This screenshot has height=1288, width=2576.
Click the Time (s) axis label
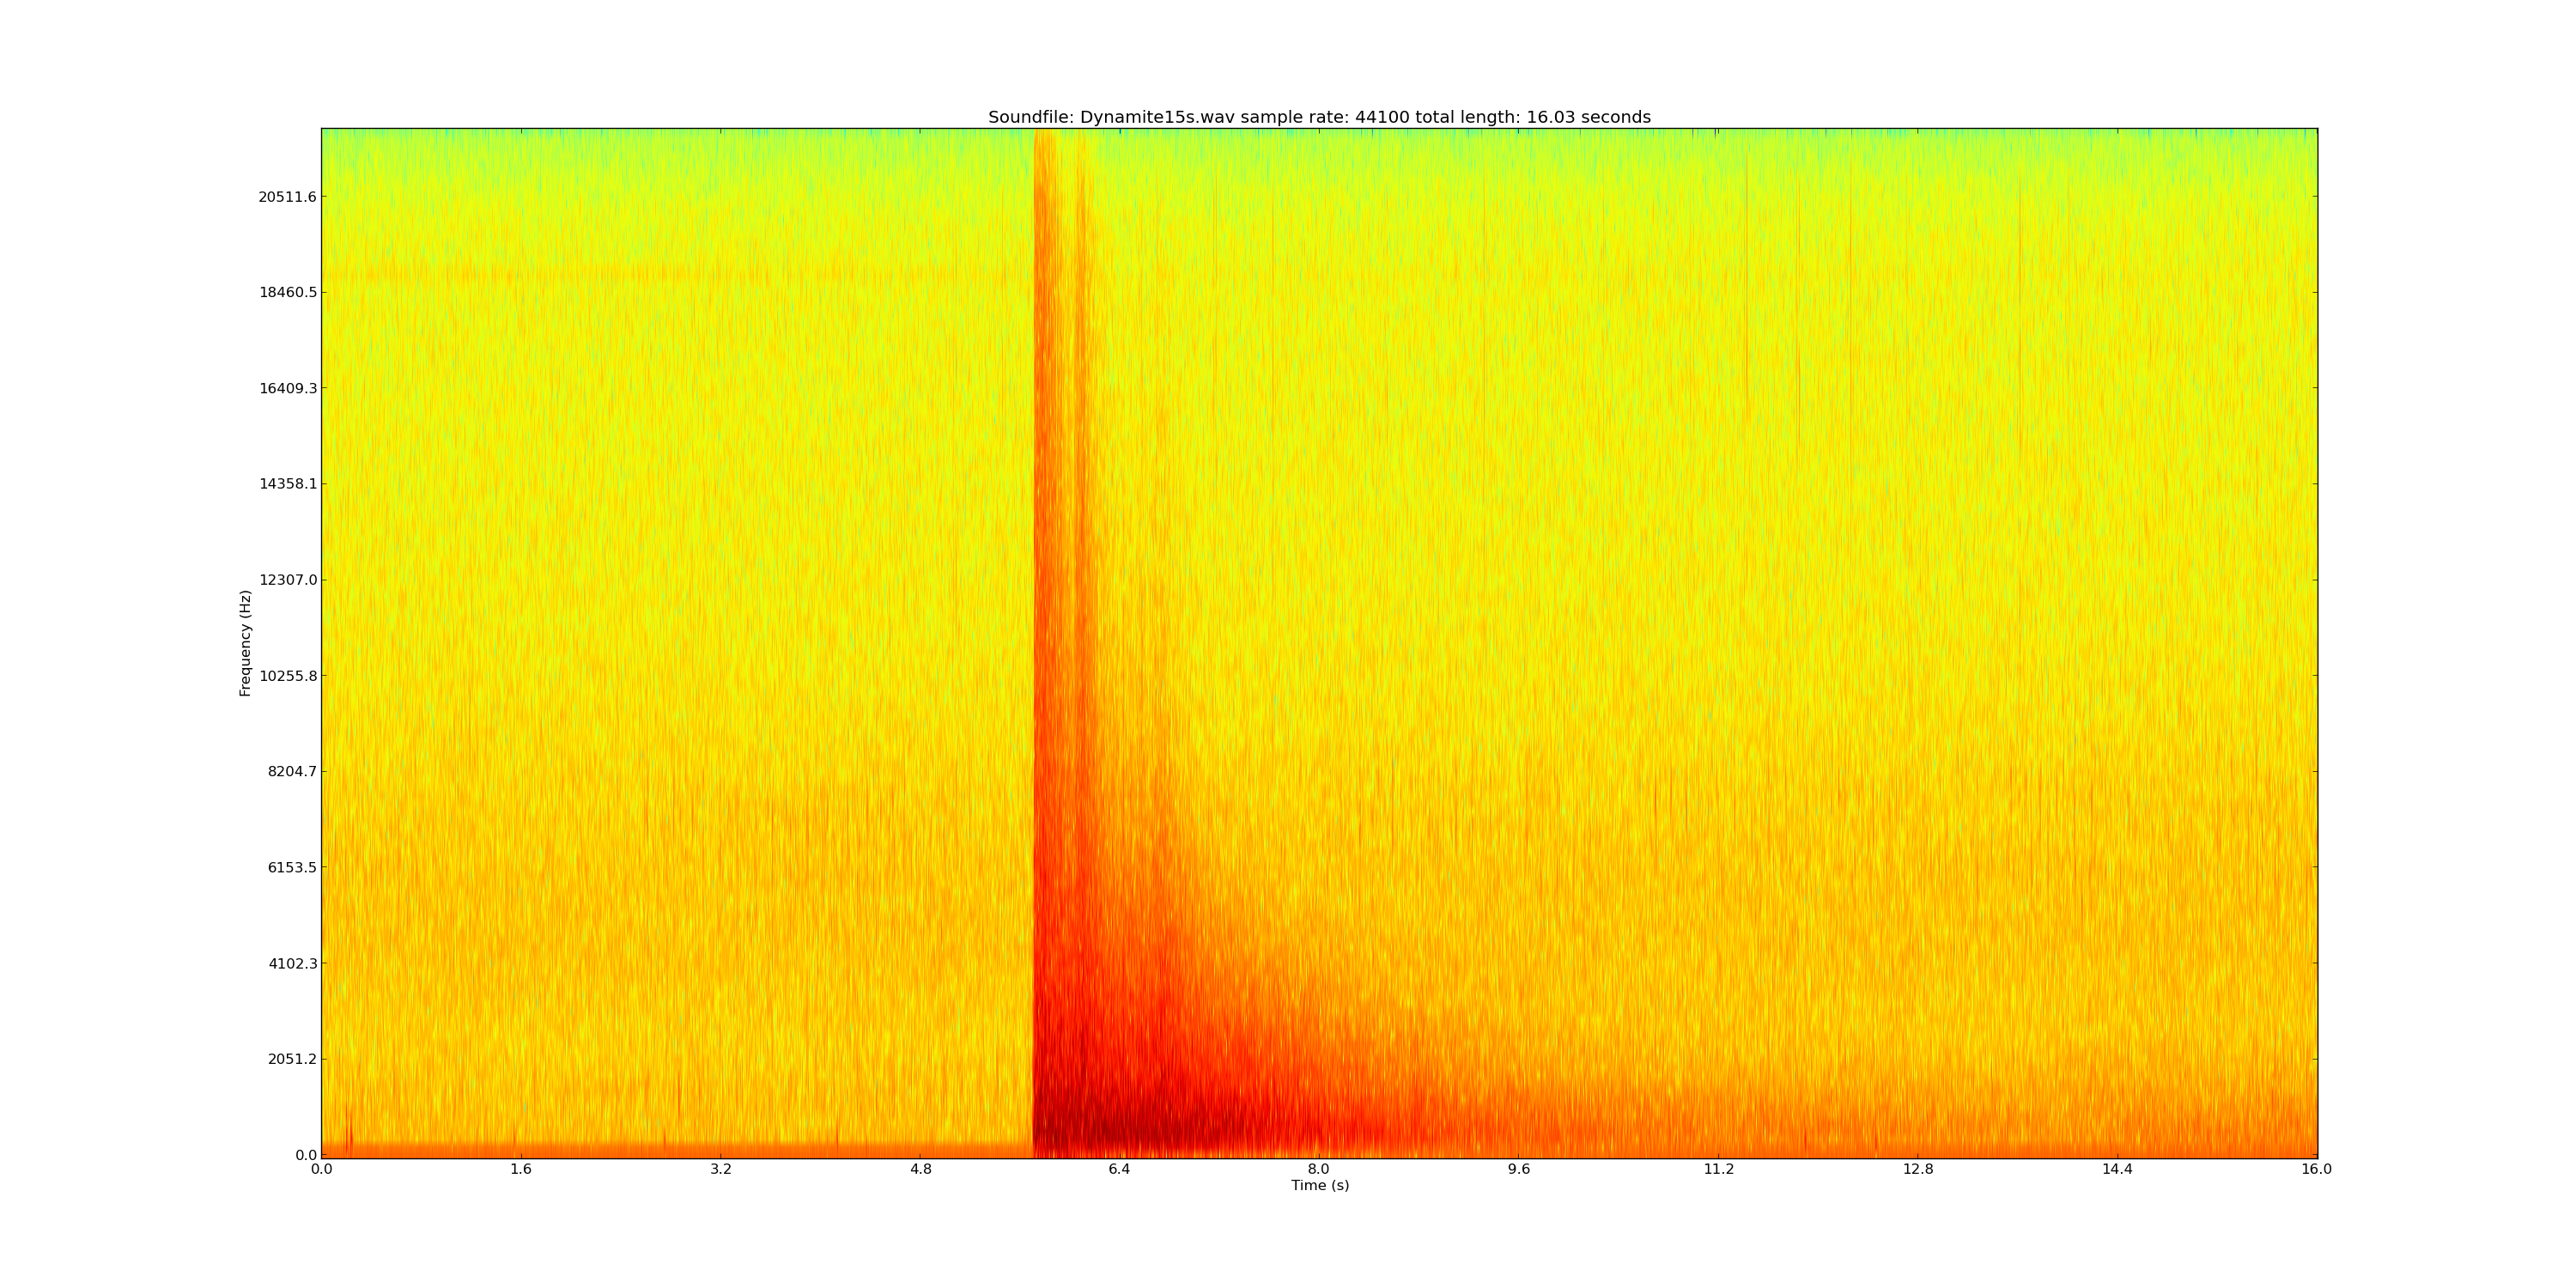coord(1319,1185)
